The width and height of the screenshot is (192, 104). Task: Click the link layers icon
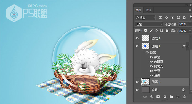[x=145, y=97]
